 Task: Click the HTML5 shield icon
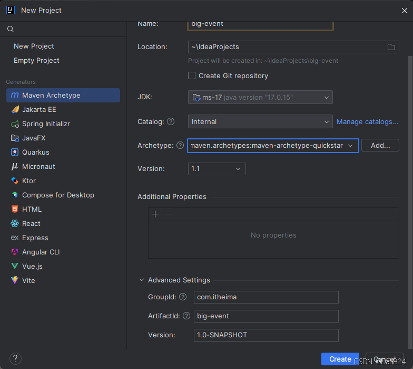point(15,209)
